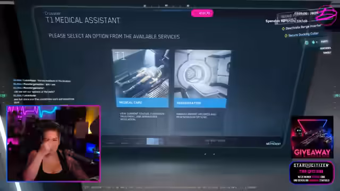Open the Medical Care blue label
Screen dimensions: 340x191
point(142,102)
